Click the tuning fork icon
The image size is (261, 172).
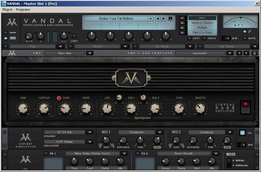point(250,31)
